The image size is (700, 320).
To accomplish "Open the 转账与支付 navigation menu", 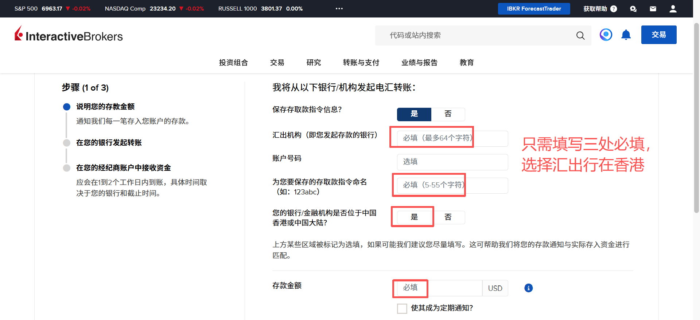I will [361, 63].
